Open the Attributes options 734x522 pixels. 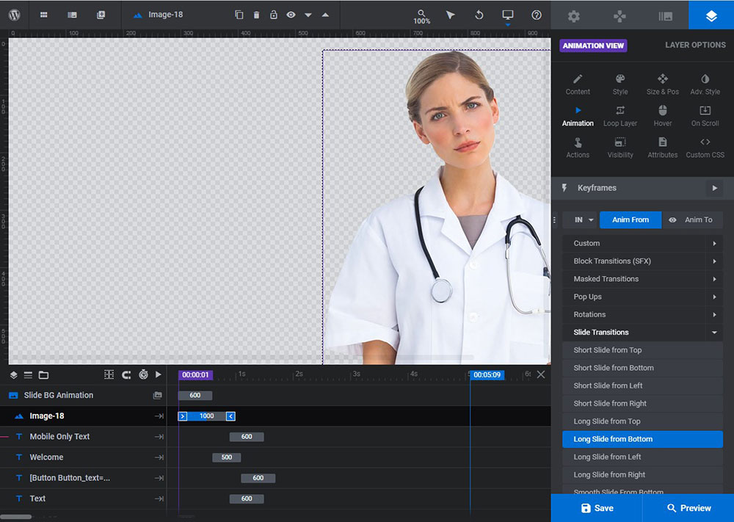pyautogui.click(x=662, y=148)
